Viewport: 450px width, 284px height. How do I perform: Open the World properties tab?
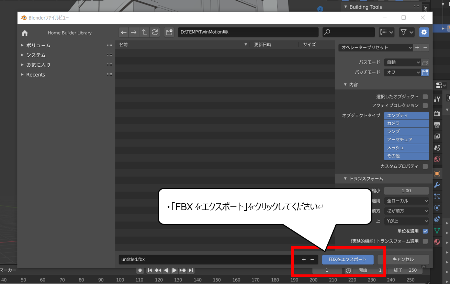[437, 159]
